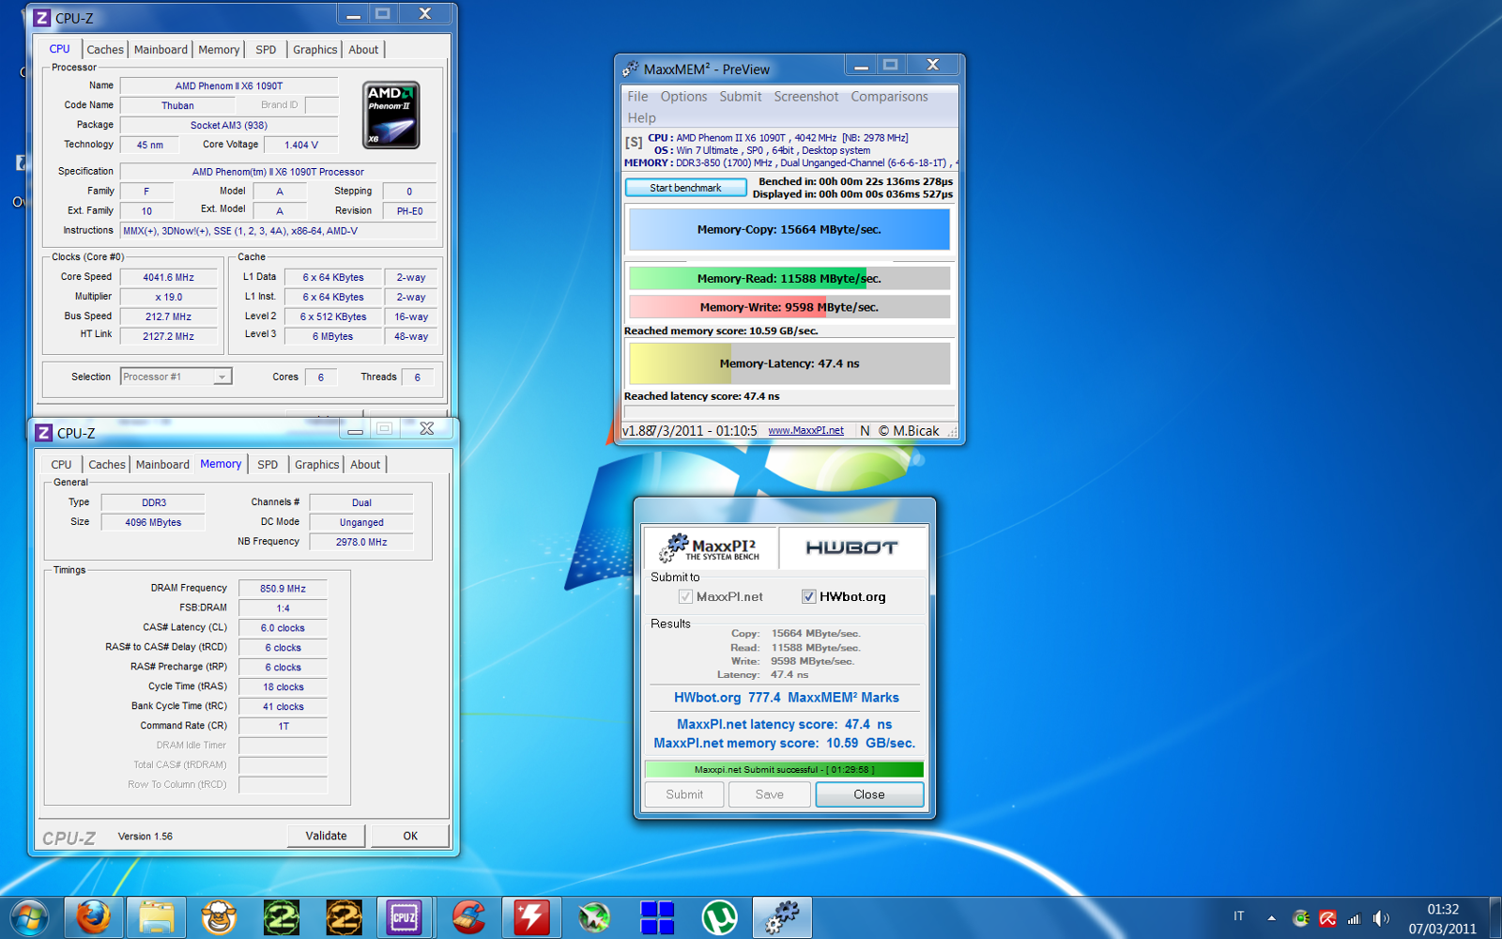Click the Submit button in submit dialog
Image resolution: width=1502 pixels, height=939 pixels.
pyautogui.click(x=684, y=794)
